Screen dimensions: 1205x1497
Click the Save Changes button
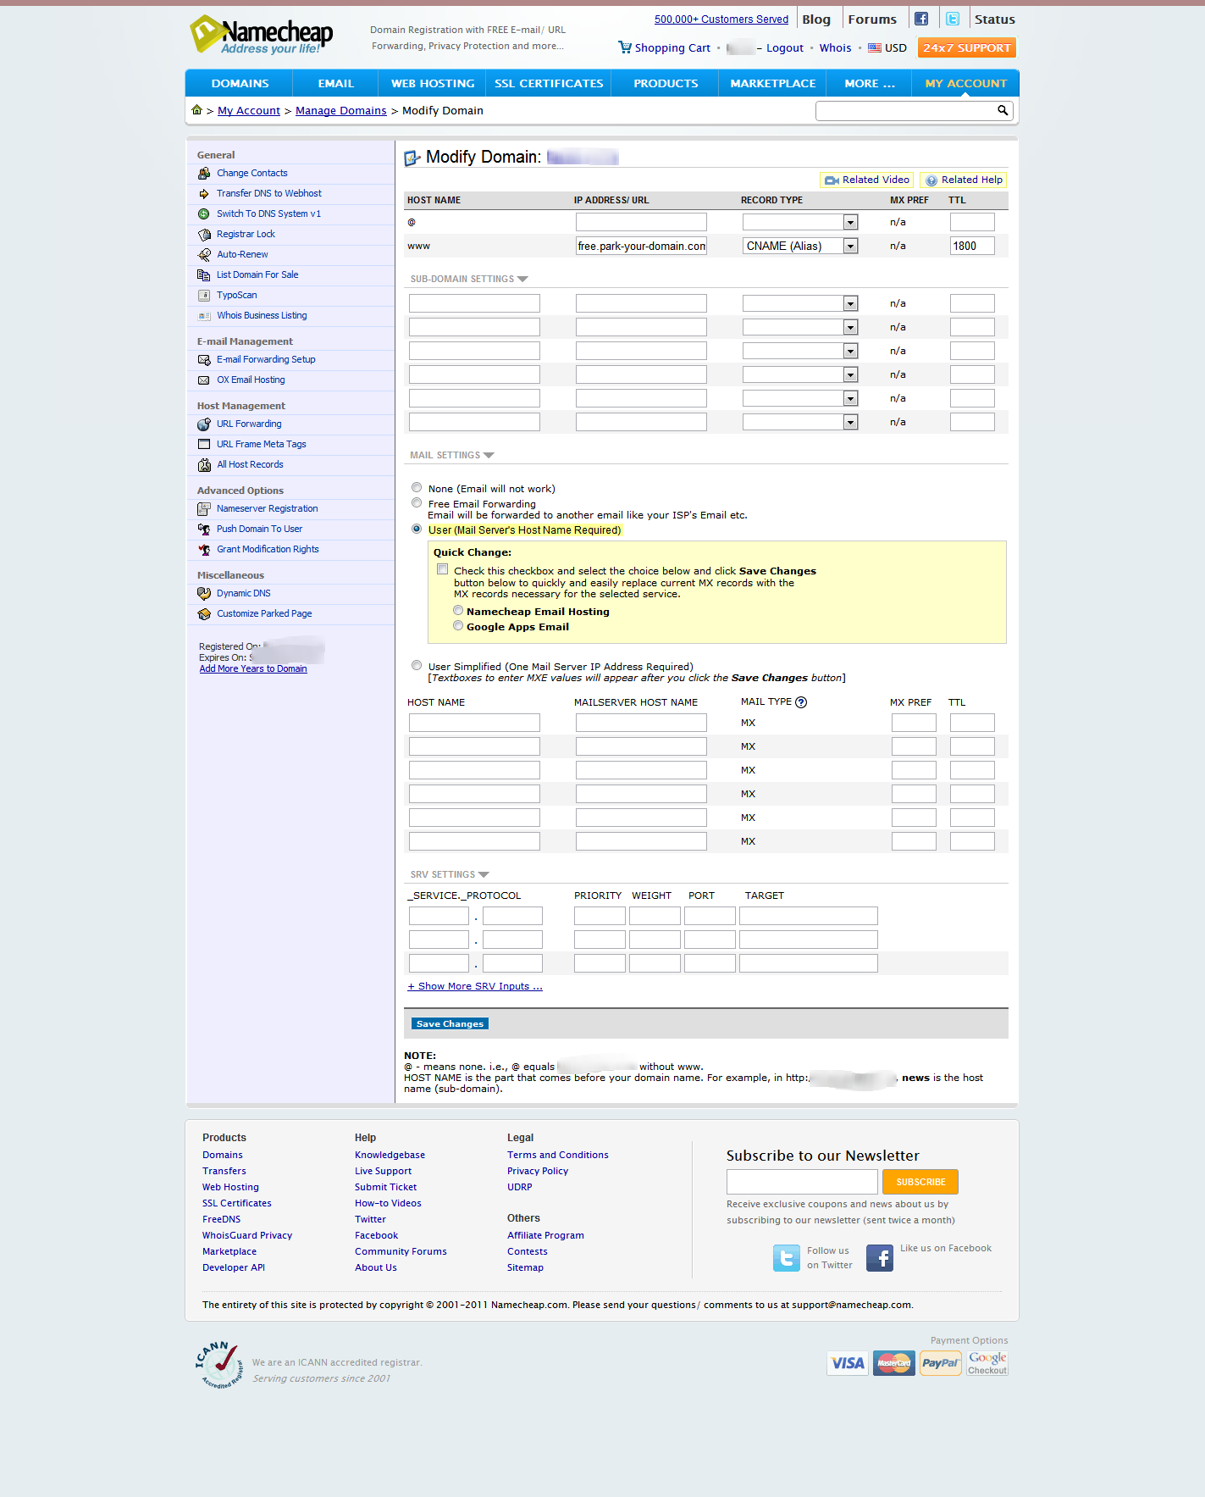point(450,1023)
